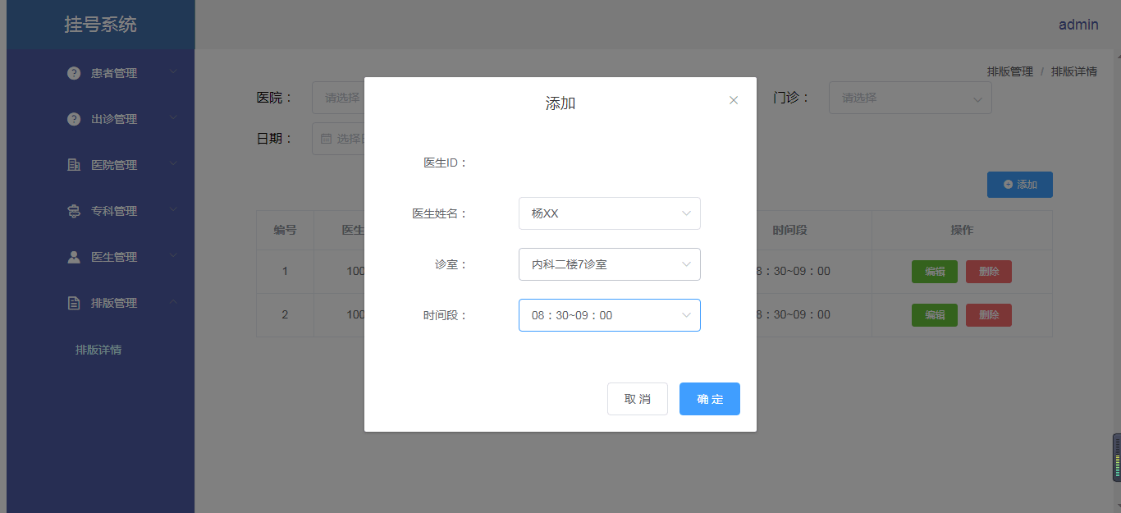Click 编辑 on table row 1
Screen dimensions: 1121x513
pos(935,271)
